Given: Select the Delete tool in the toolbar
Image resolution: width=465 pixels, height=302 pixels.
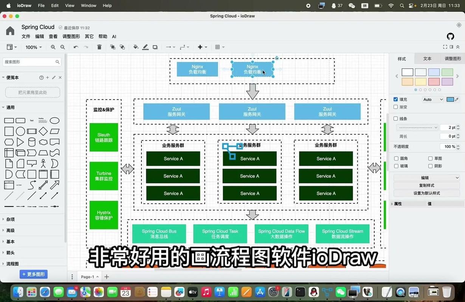Looking at the screenshot, I should [99, 47].
